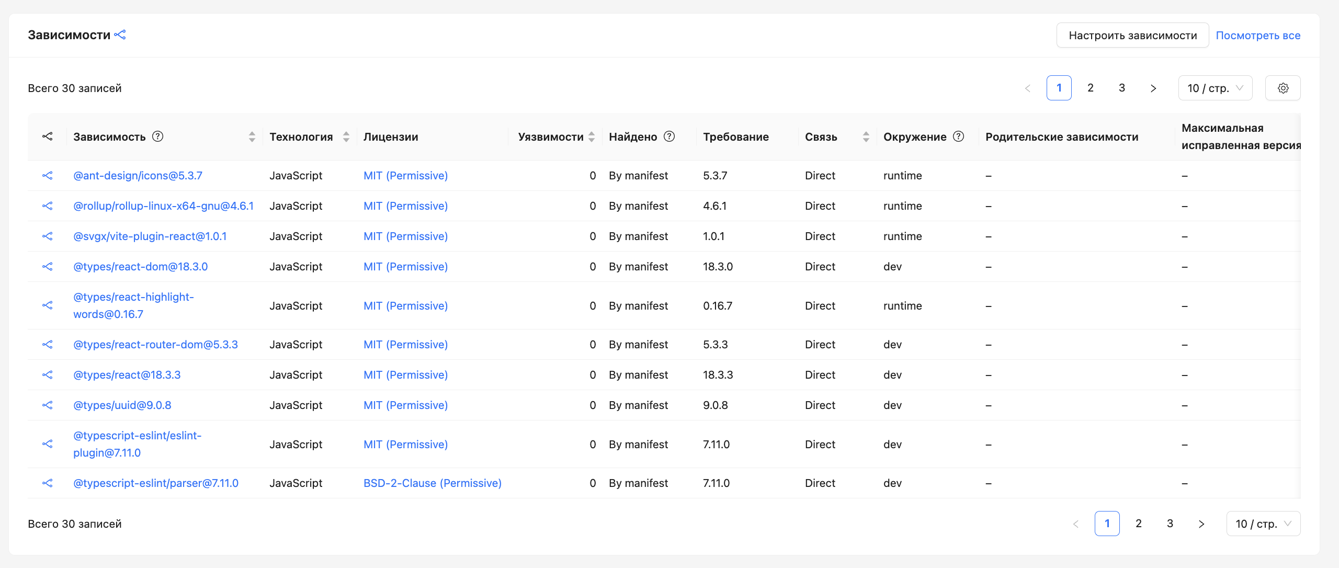This screenshot has width=1339, height=568.
Task: Go to previous page in top pagination
Action: 1028,88
